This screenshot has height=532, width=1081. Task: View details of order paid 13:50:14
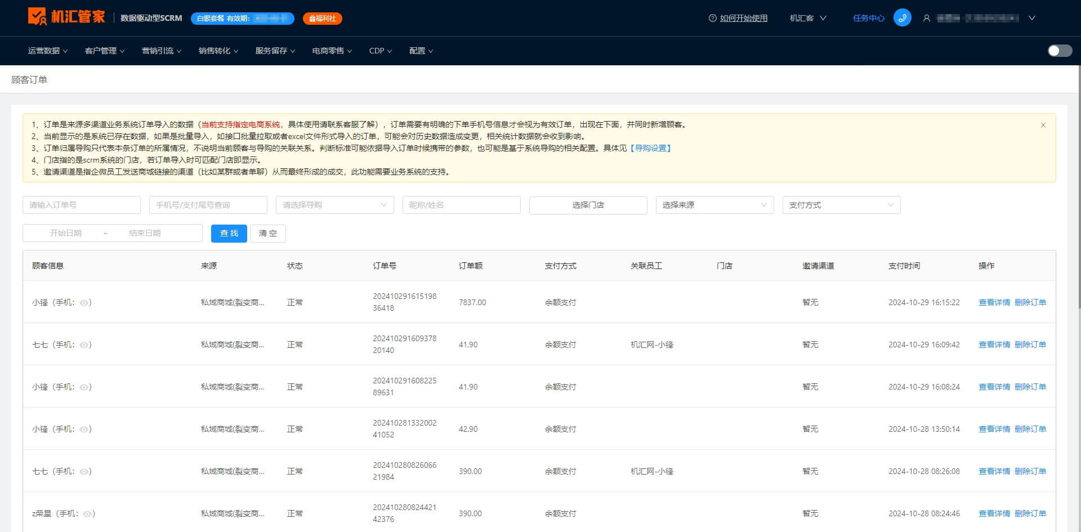click(x=994, y=429)
